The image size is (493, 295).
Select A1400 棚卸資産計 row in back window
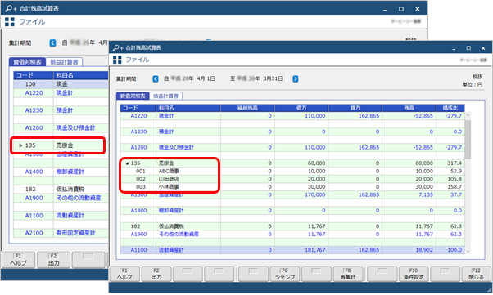[61, 172]
